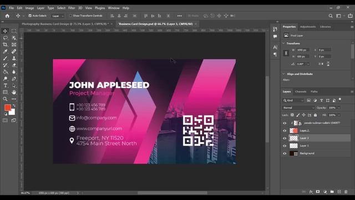355x200 pixels.
Task: Open the Adjustments panel tab
Action: (x=308, y=27)
